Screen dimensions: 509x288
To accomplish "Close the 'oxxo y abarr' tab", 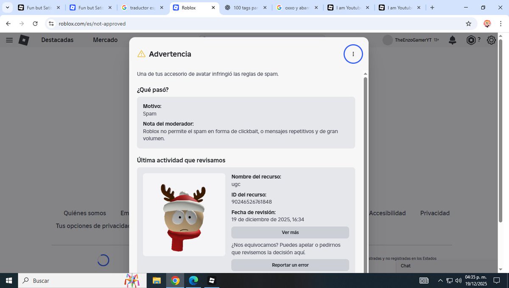I will coord(316,8).
